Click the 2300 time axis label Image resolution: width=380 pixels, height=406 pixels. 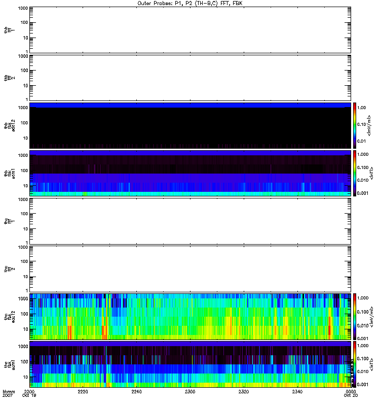click(x=190, y=392)
